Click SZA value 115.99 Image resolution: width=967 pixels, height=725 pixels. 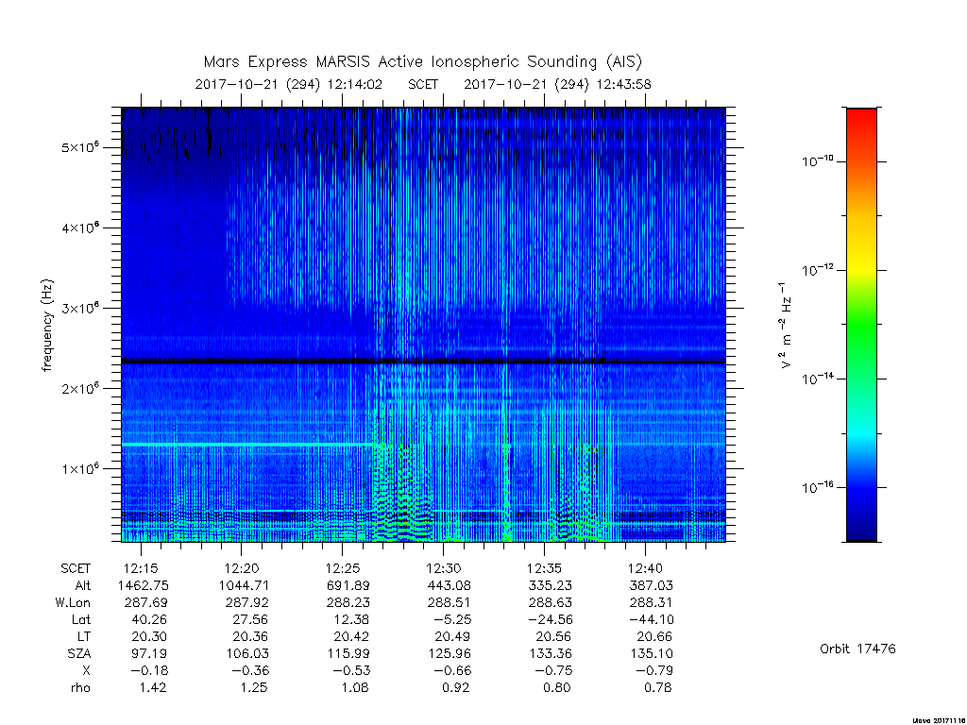pyautogui.click(x=348, y=653)
